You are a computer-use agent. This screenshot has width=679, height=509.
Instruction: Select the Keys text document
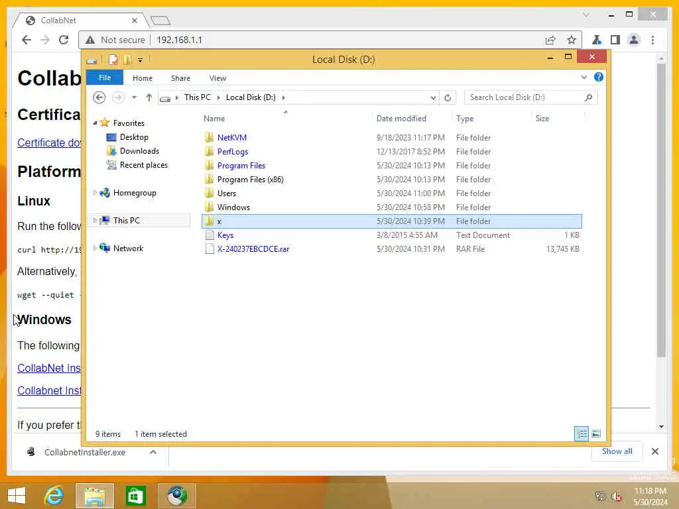click(225, 235)
